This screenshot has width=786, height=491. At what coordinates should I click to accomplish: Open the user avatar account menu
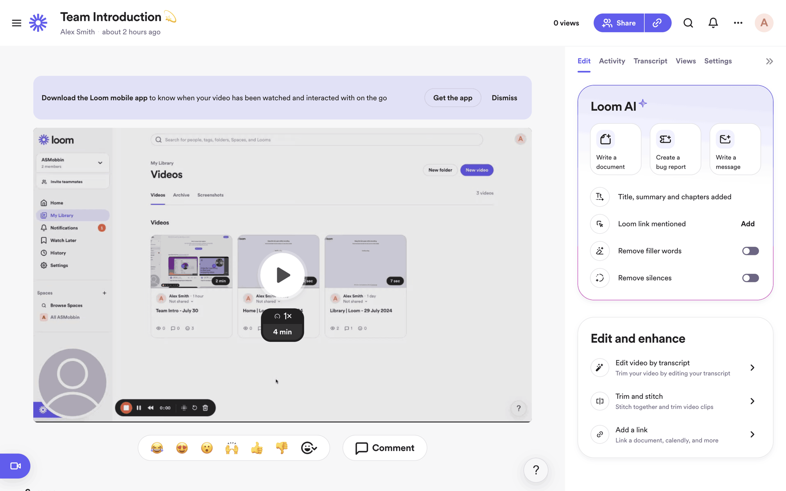764,23
